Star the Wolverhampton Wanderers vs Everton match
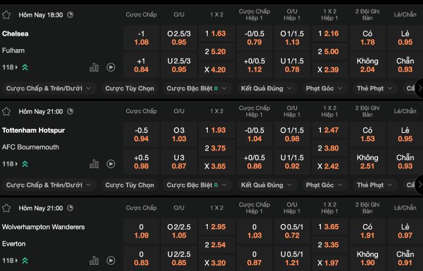Screen dimensions: 423x271 coord(7,208)
